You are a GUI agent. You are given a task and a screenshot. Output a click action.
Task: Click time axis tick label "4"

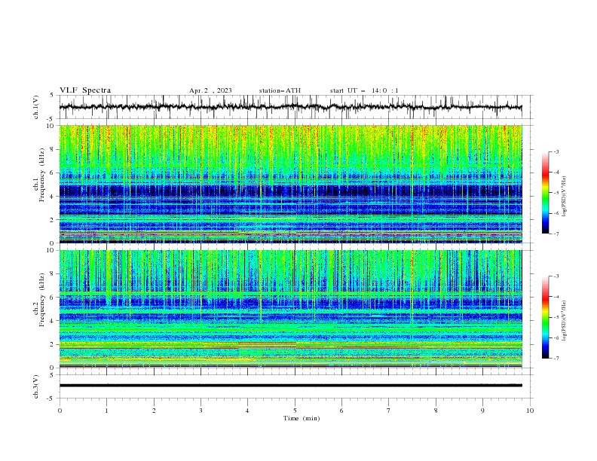(247, 411)
